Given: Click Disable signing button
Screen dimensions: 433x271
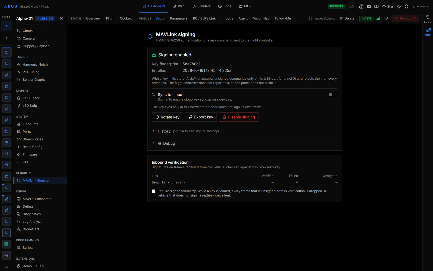Looking at the screenshot, I should [x=238, y=117].
